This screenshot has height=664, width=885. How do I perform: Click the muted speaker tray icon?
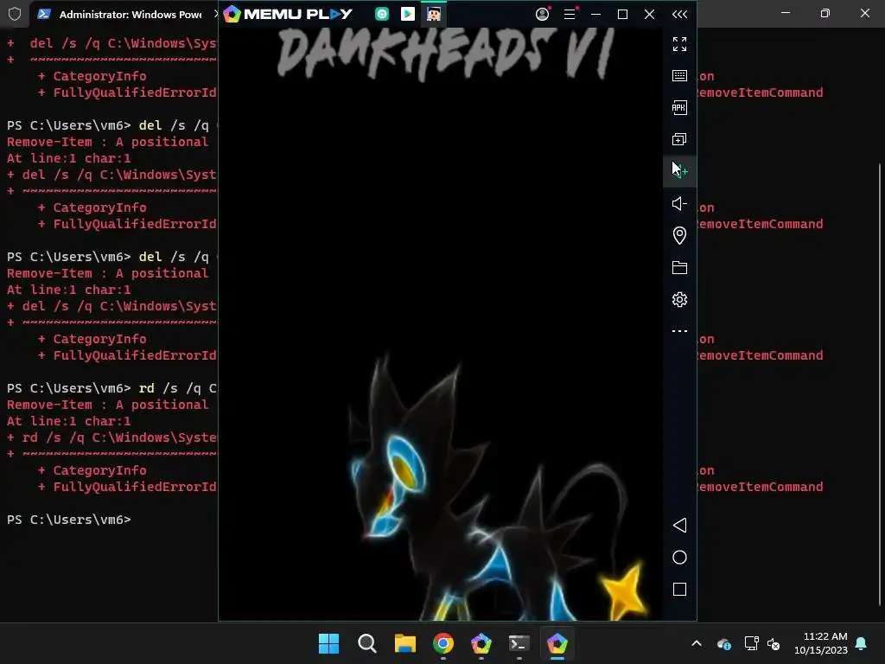coord(774,643)
